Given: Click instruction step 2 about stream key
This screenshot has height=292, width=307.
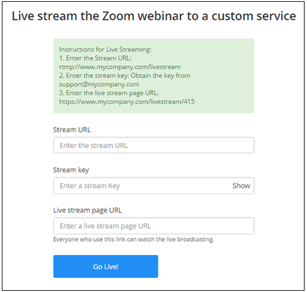Looking at the screenshot, I should click(125, 76).
